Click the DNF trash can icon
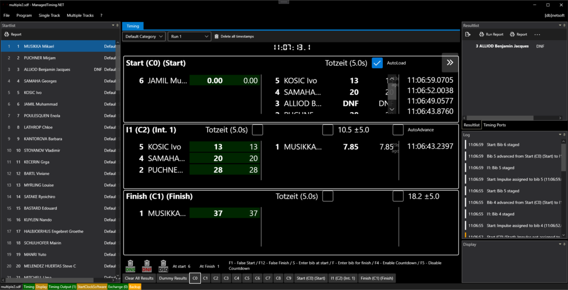The height and width of the screenshot is (290, 568). [x=147, y=263]
